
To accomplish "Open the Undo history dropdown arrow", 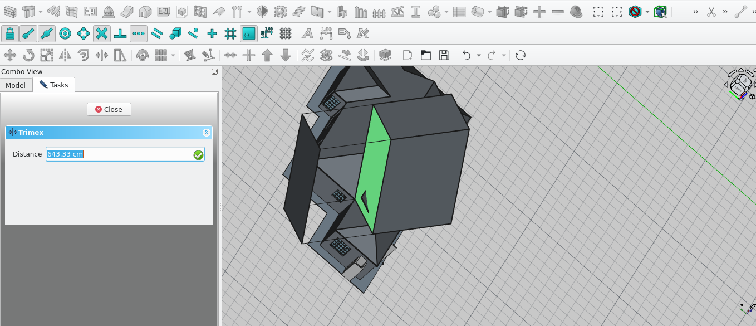I will [479, 55].
